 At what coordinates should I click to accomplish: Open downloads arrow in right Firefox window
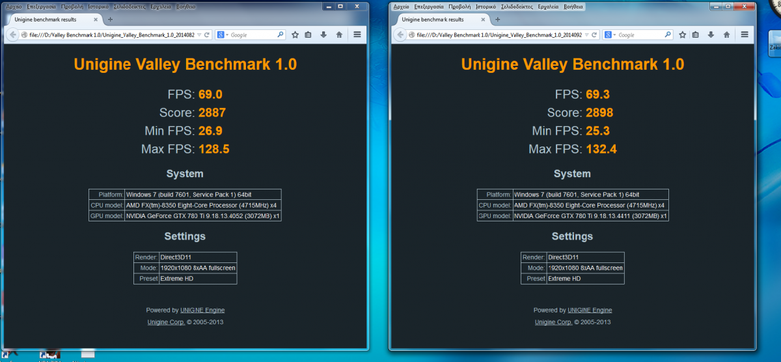pos(711,35)
